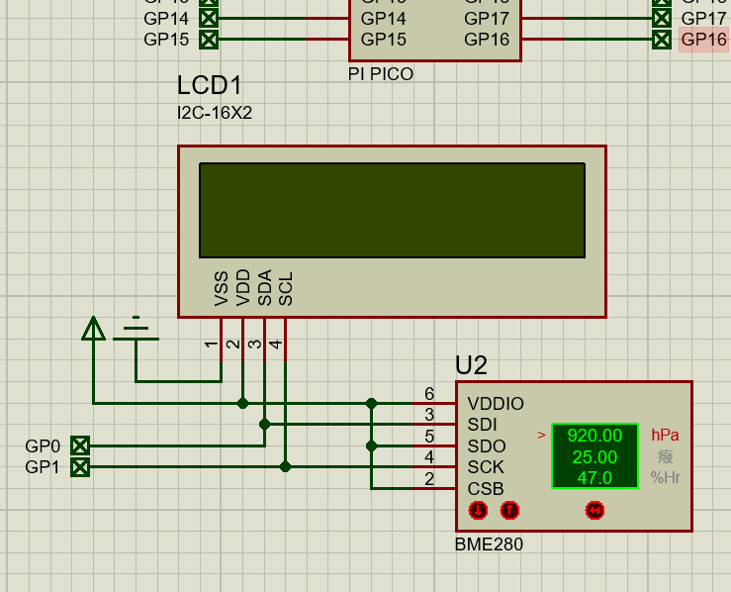This screenshot has height=592, width=731.
Task: Click the 920.00 pressure reading
Action: [594, 436]
